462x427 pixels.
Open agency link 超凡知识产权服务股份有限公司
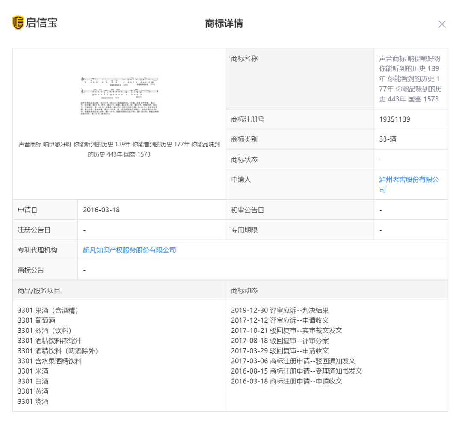pos(129,250)
